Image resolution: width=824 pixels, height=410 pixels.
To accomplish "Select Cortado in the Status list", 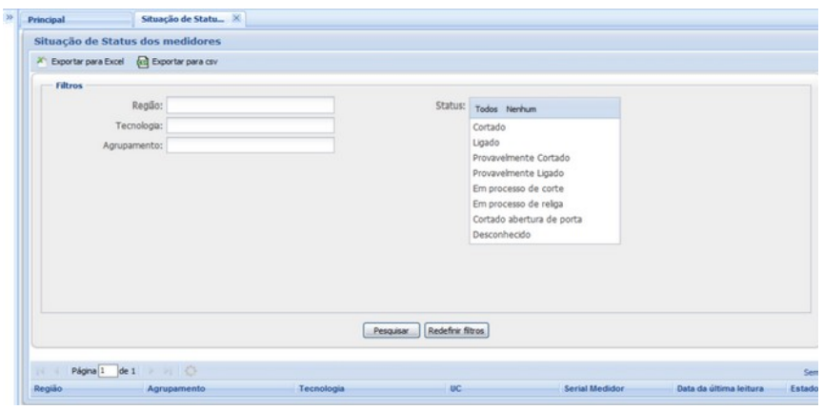I will (489, 127).
